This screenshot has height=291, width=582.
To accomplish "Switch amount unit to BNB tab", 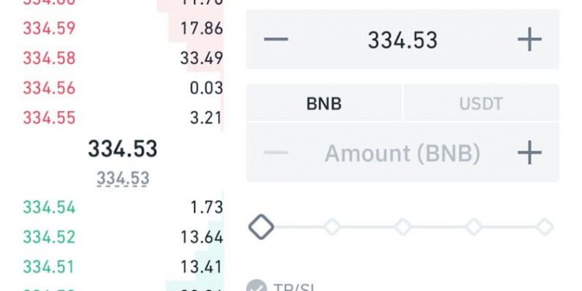I will [x=324, y=103].
